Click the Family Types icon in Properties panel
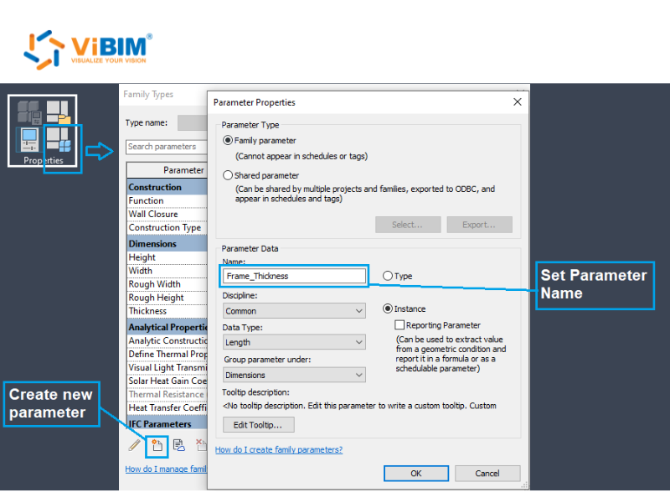The height and width of the screenshot is (503, 670). coord(59,140)
